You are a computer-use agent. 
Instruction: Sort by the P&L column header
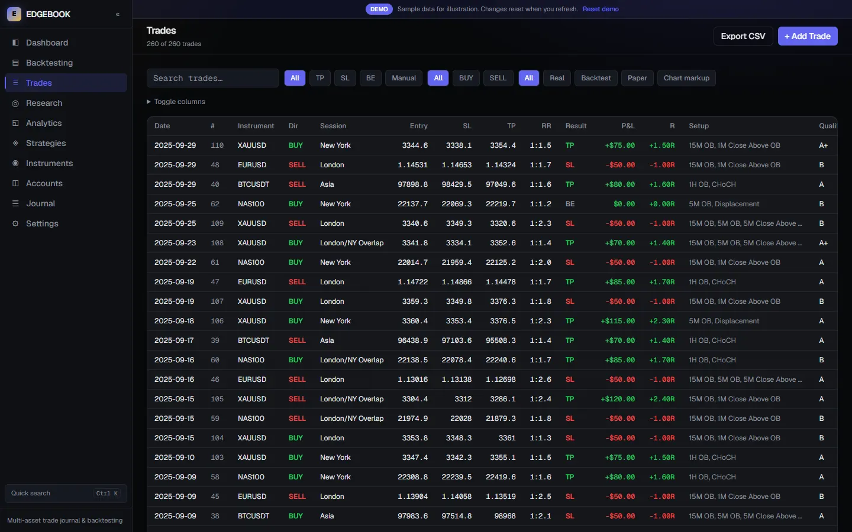628,126
